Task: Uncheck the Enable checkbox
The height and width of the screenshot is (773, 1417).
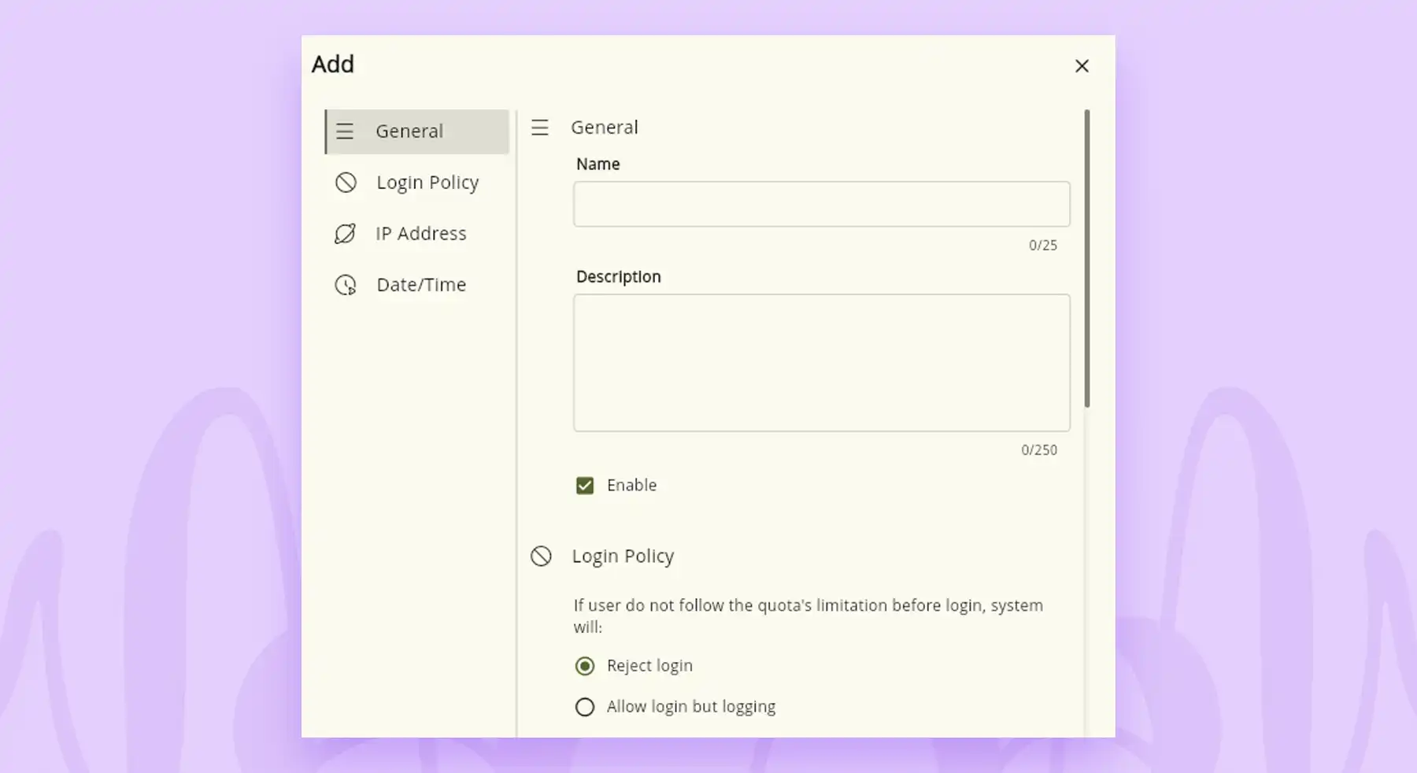Action: click(x=585, y=486)
